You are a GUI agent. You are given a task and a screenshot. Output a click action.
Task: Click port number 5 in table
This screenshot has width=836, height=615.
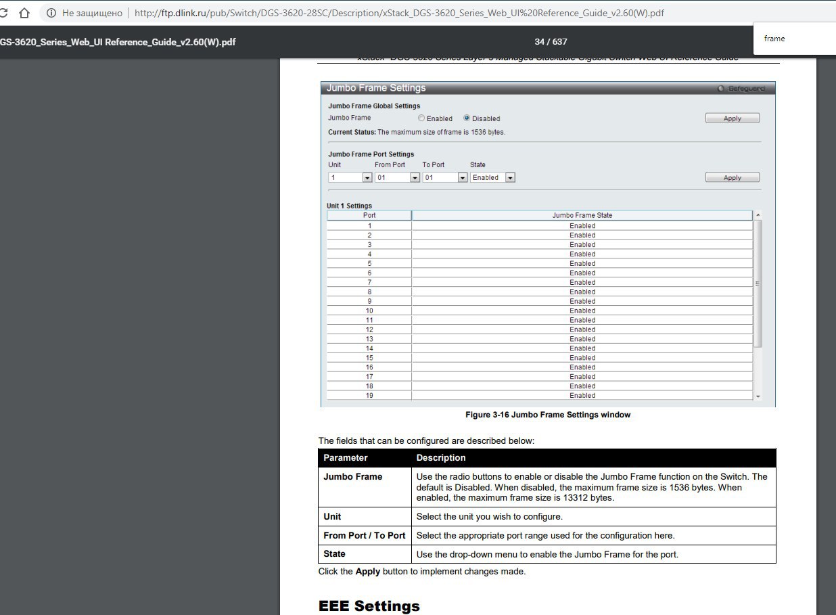pos(369,264)
